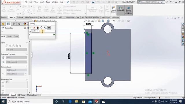Select the Leaders tab in Dimension panel
Image resolution: width=185 pixels, height=104 pixels.
coord(9,36)
